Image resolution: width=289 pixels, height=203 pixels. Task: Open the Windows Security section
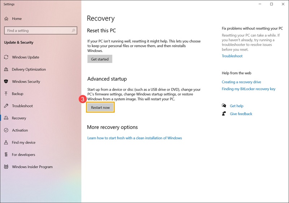[26, 82]
